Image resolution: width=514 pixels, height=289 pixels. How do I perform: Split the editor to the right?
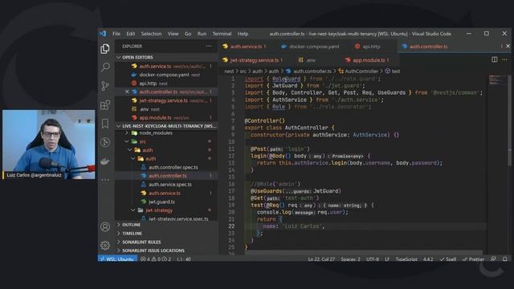pyautogui.click(x=495, y=59)
